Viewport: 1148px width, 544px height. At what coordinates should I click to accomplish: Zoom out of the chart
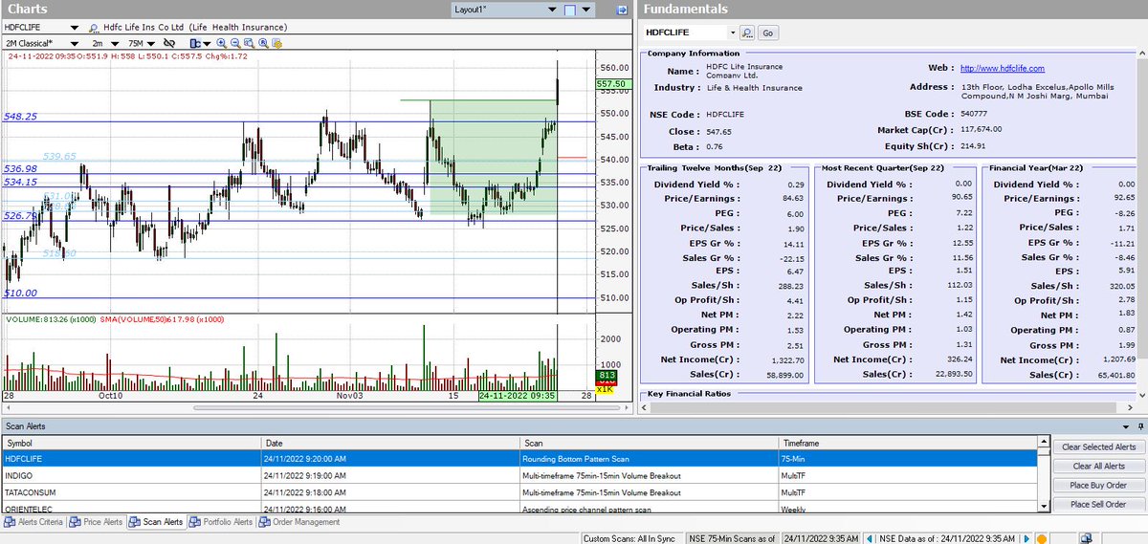(x=235, y=43)
